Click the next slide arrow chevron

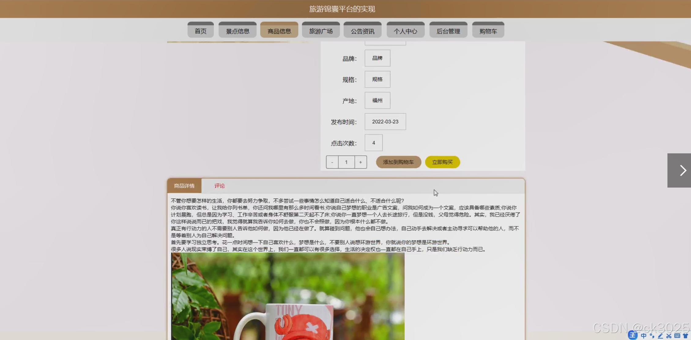[683, 170]
